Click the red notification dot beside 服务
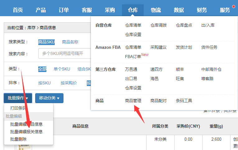This screenshot has height=150, width=238. coord(234,7)
